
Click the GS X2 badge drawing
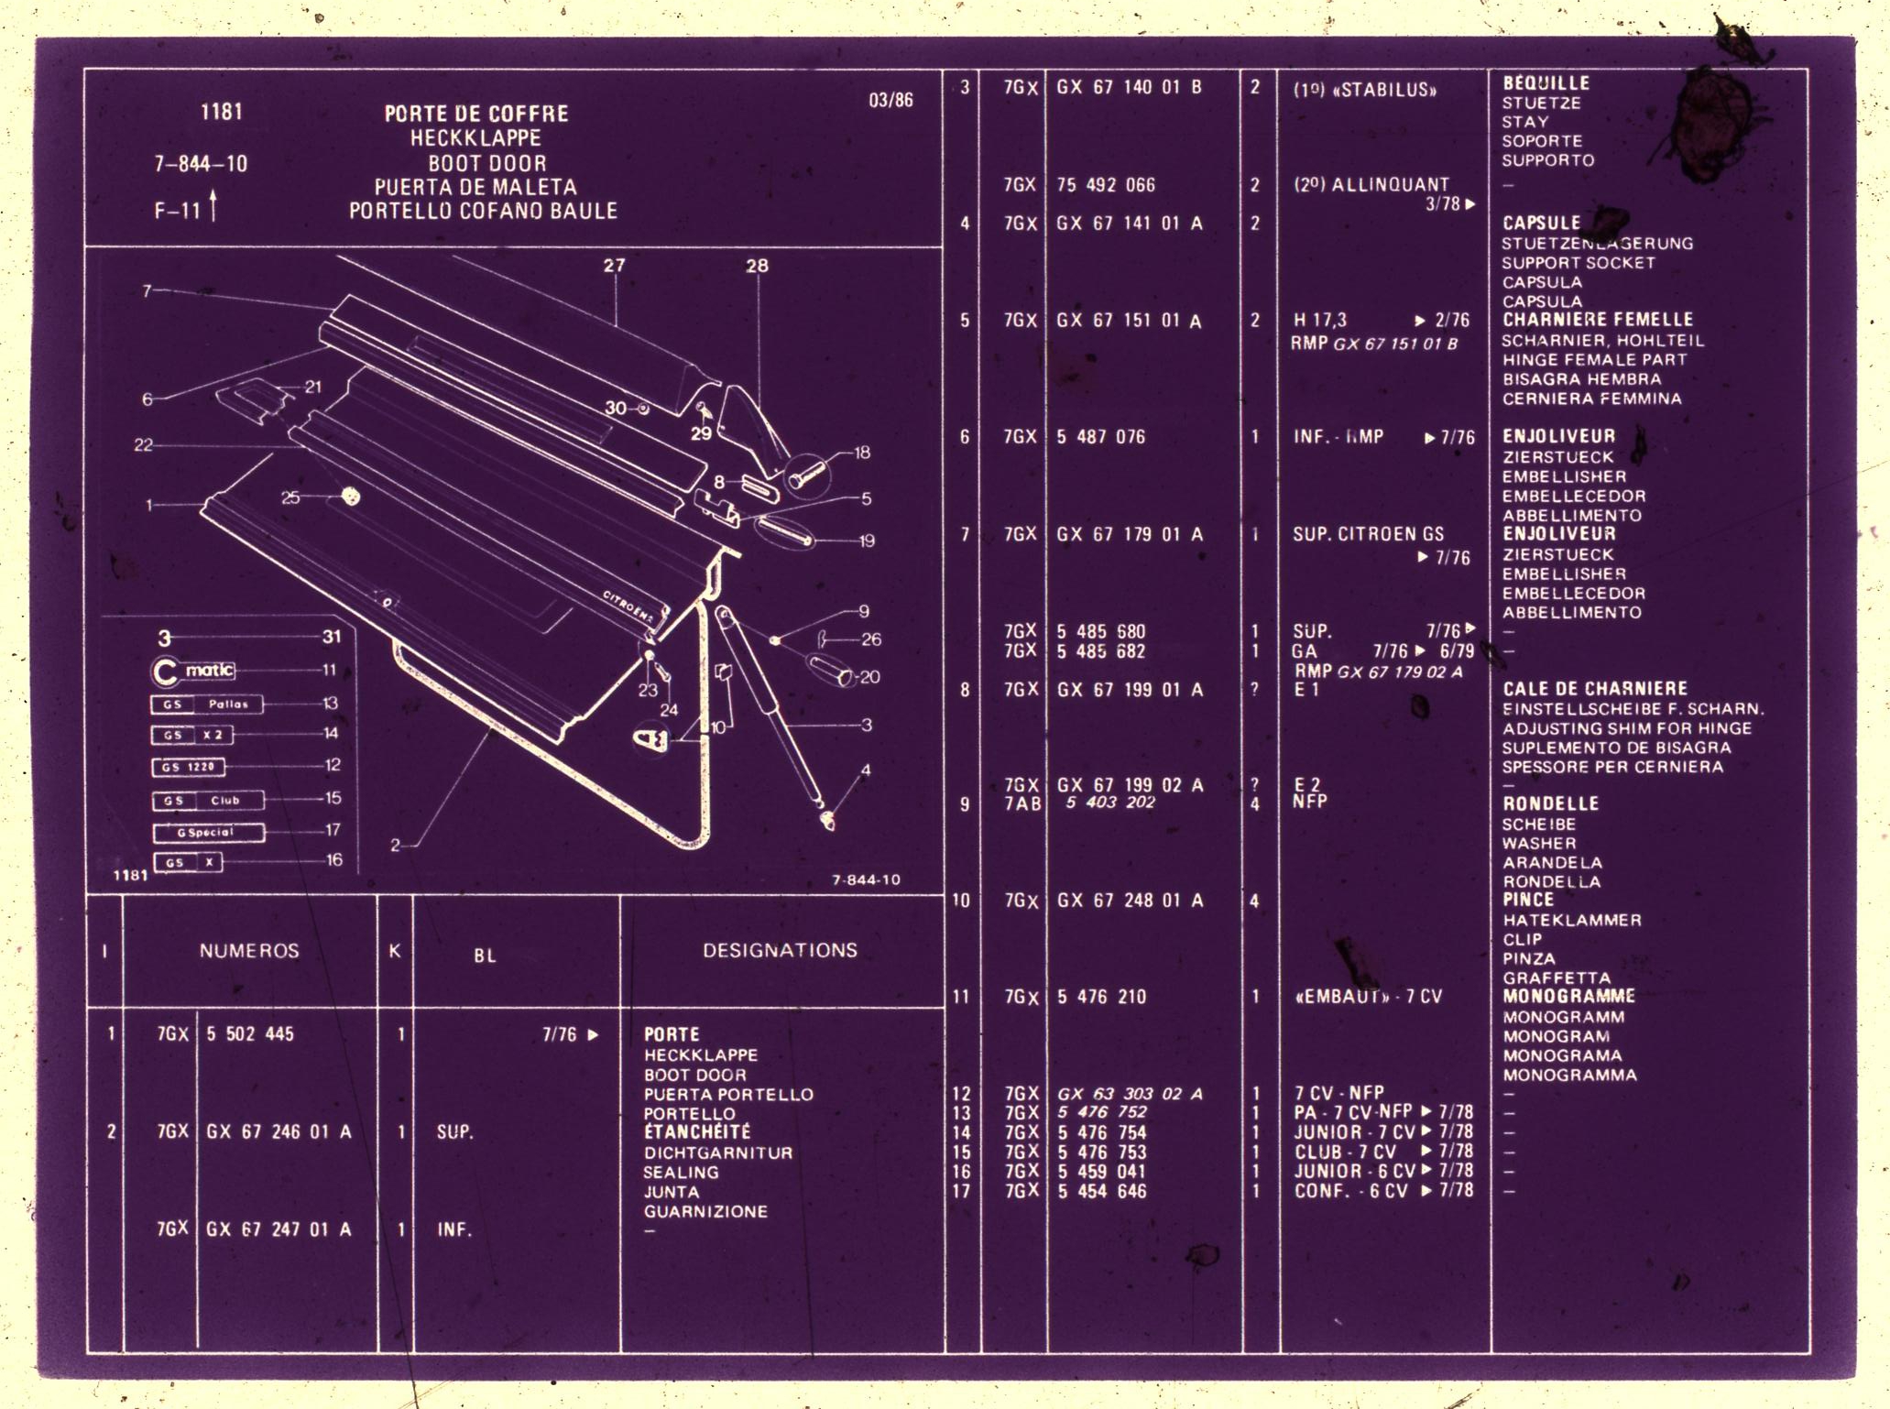click(x=192, y=735)
